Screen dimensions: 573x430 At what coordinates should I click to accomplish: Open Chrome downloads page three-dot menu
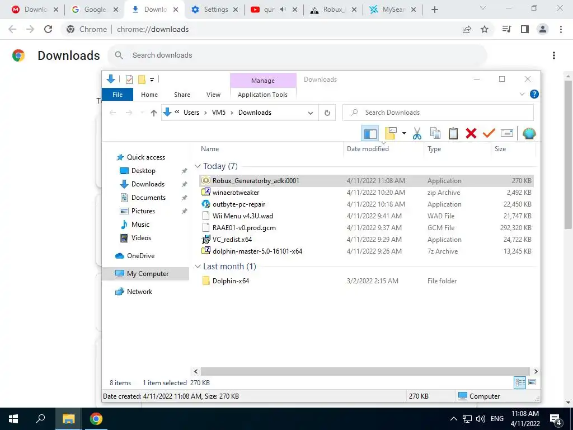pyautogui.click(x=553, y=55)
